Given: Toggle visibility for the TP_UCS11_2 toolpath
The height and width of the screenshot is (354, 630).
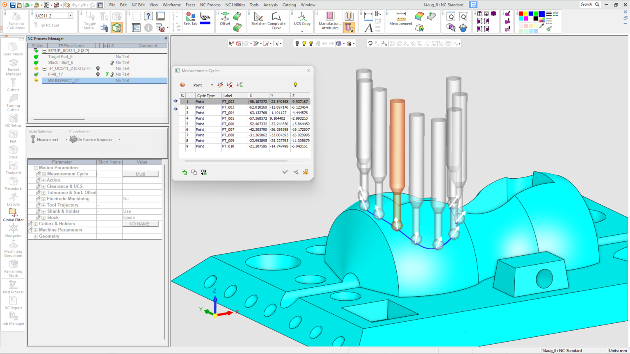Looking at the screenshot, I should 98,68.
